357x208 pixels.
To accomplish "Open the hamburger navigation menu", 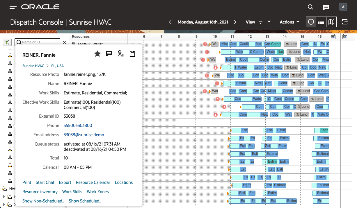I will [x=13, y=7].
